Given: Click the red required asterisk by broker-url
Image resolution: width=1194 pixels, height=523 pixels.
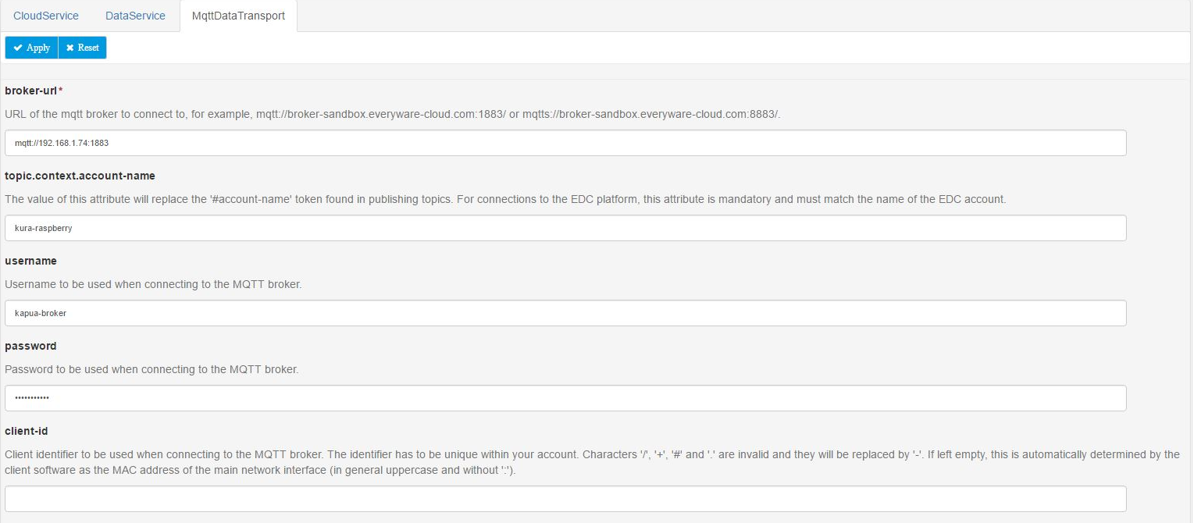Looking at the screenshot, I should 61,90.
